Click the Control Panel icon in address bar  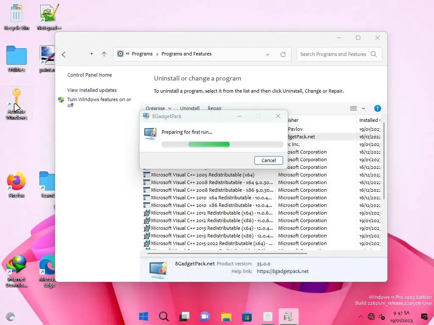click(x=120, y=54)
